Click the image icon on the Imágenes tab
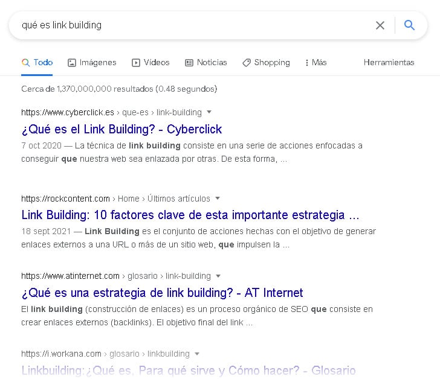 (72, 63)
